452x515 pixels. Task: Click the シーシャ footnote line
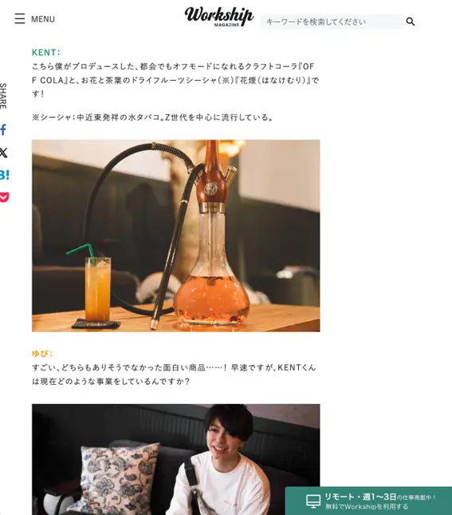click(152, 117)
